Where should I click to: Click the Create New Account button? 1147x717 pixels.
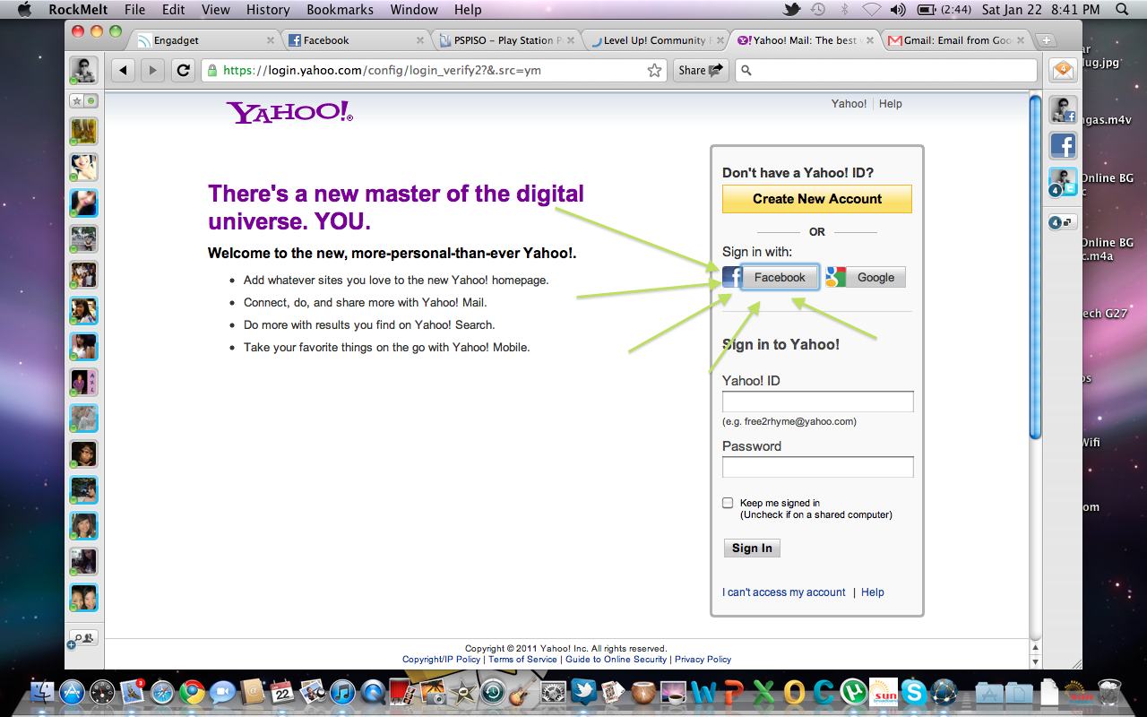[817, 199]
